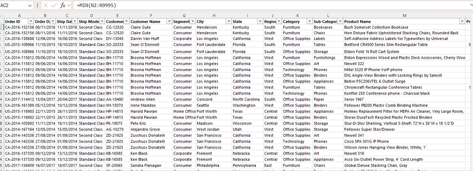Viewport: 473px width, 171px height.
Task: Open the Product Name filter dropdown
Action: [462, 21]
